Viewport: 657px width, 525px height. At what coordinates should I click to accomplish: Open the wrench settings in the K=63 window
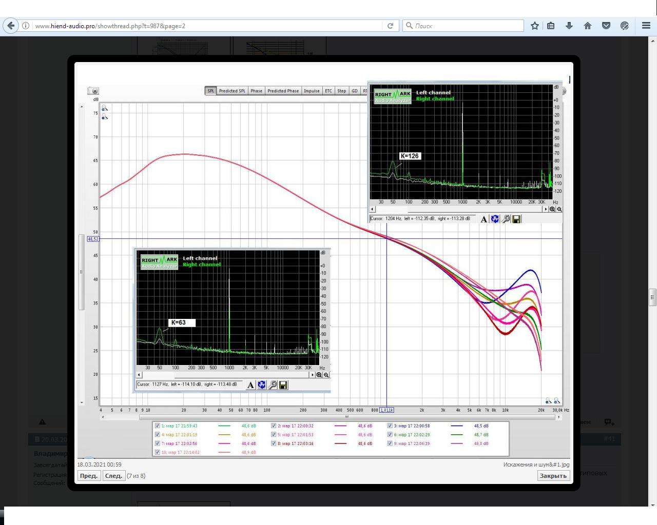pyautogui.click(x=273, y=385)
